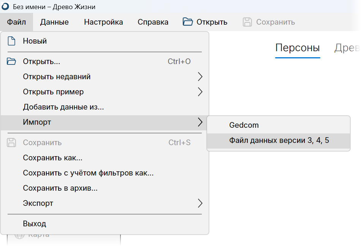Viewport: 361px width, 246px height.
Task: Select Выход to quit the program
Action: pos(105,224)
